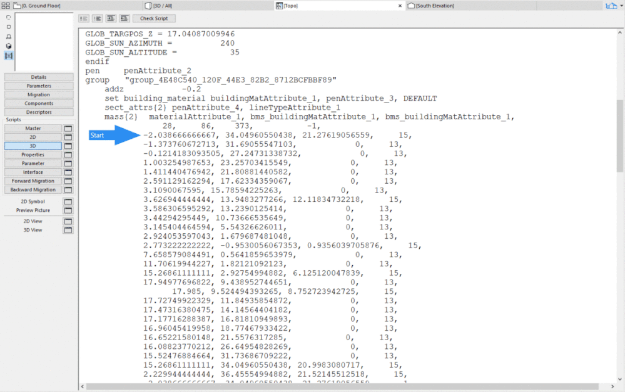Toggle the control next to Backward Migration
The width and height of the screenshot is (625, 392).
(69, 189)
